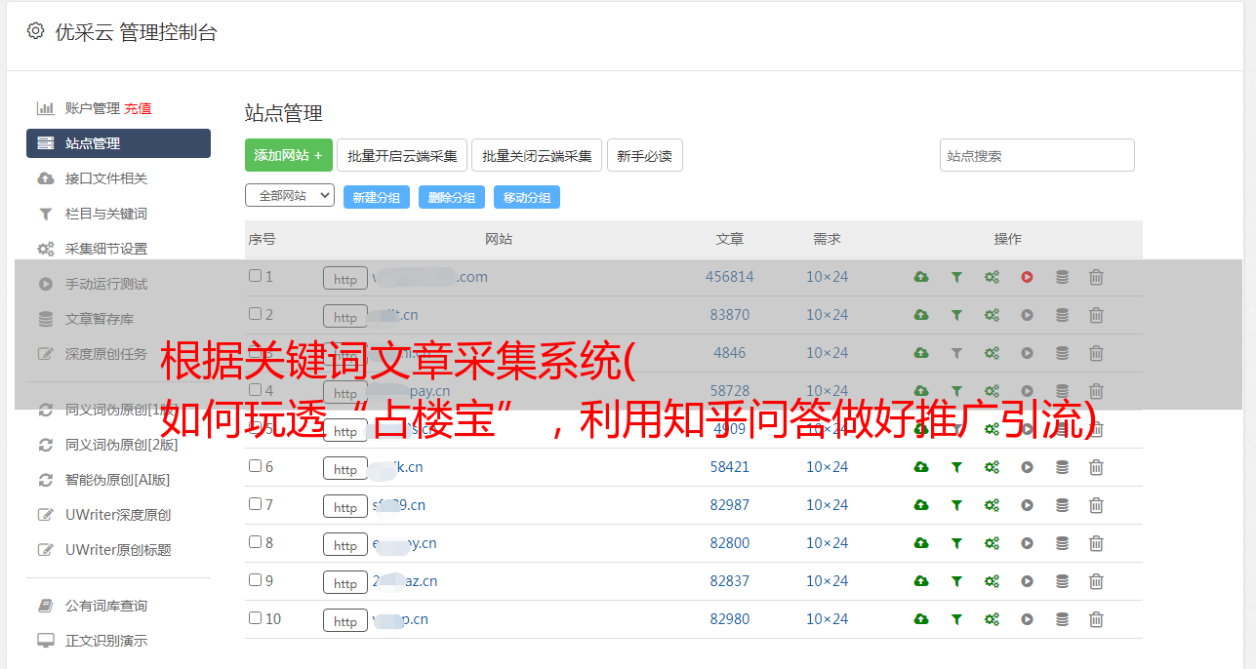The height and width of the screenshot is (669, 1256).
Task: Open filter icon for site row 1
Action: (x=956, y=277)
